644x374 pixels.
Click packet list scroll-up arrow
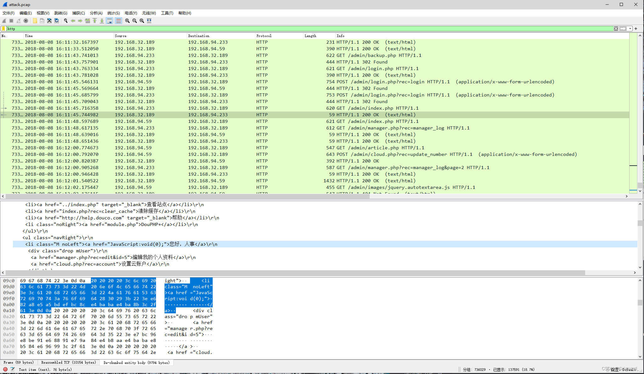[640, 36]
